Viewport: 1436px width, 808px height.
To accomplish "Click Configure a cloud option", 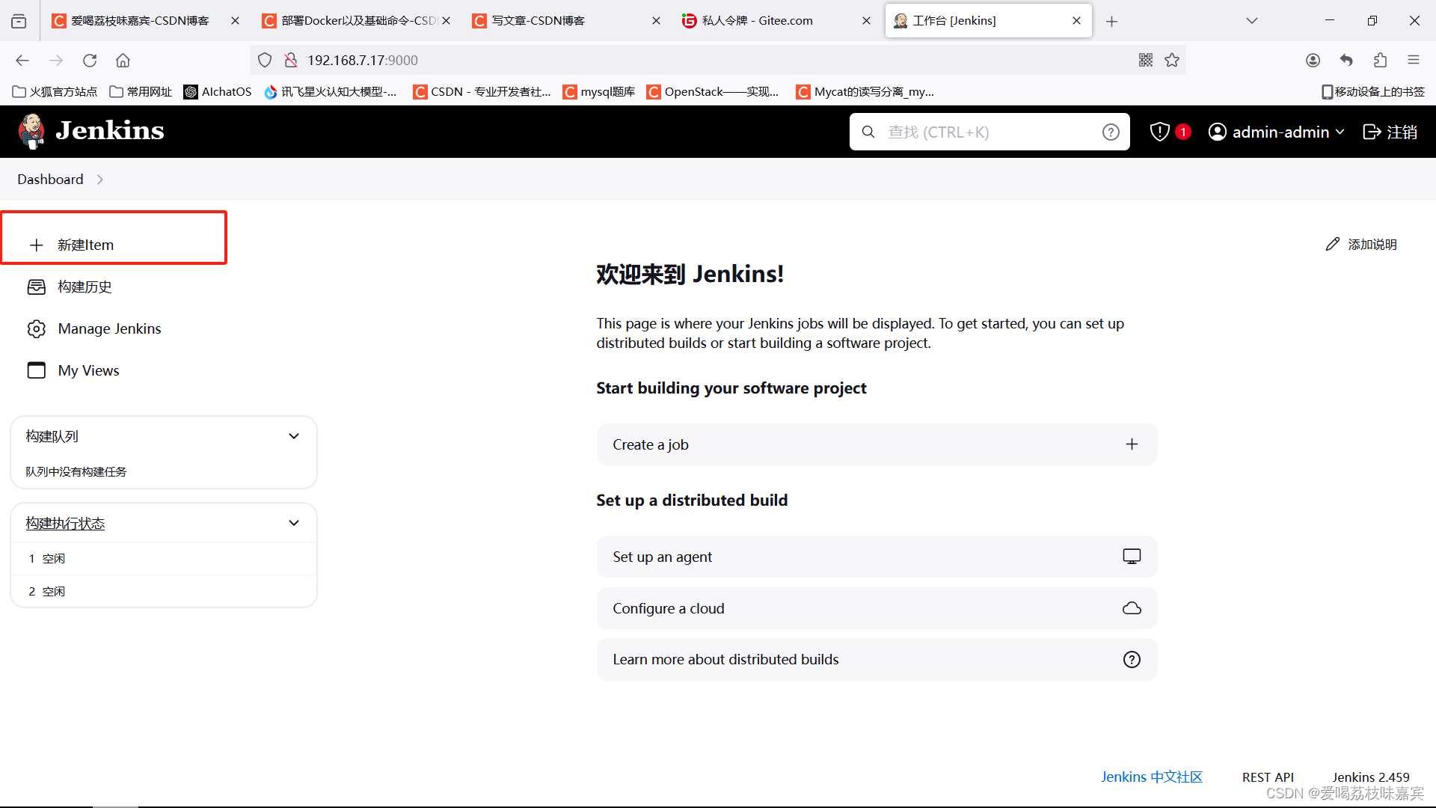I will point(875,607).
